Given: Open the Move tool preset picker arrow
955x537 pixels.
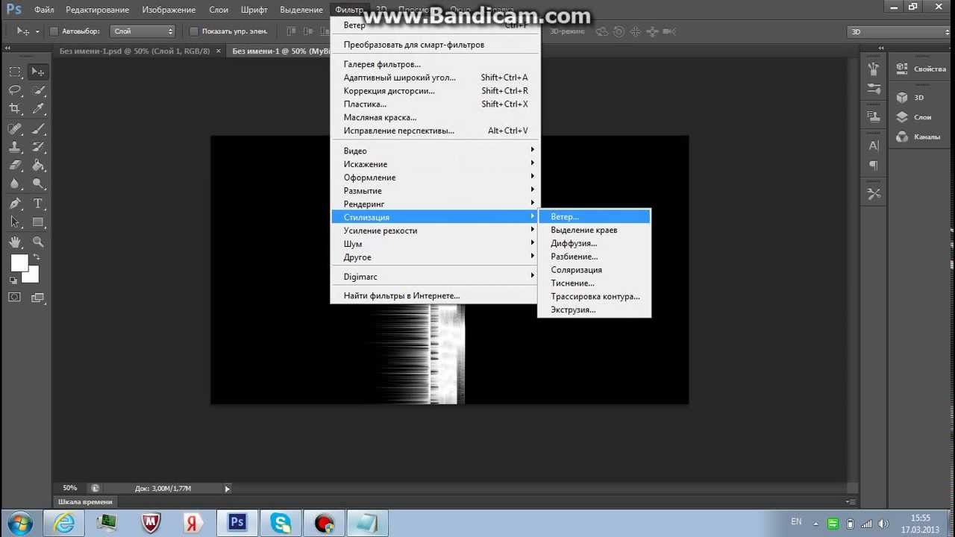Looking at the screenshot, I should point(37,32).
